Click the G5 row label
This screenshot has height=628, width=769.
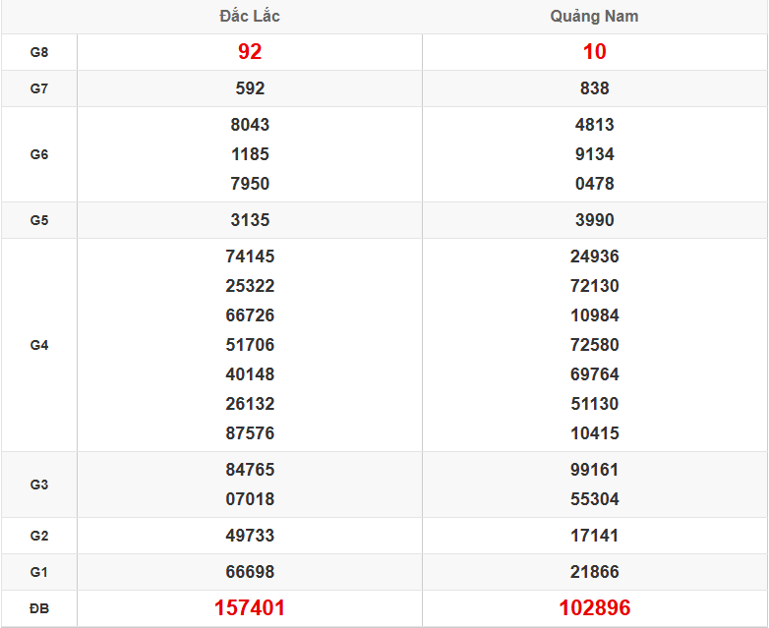point(39,220)
